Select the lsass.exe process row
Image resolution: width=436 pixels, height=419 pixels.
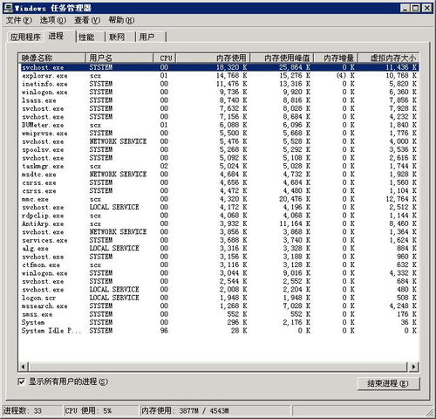(x=219, y=100)
